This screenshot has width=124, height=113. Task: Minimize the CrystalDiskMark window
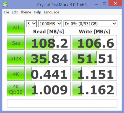coord(97,4)
